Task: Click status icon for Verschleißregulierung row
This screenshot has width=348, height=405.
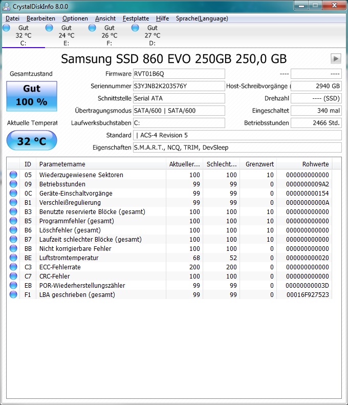Action: pos(13,203)
